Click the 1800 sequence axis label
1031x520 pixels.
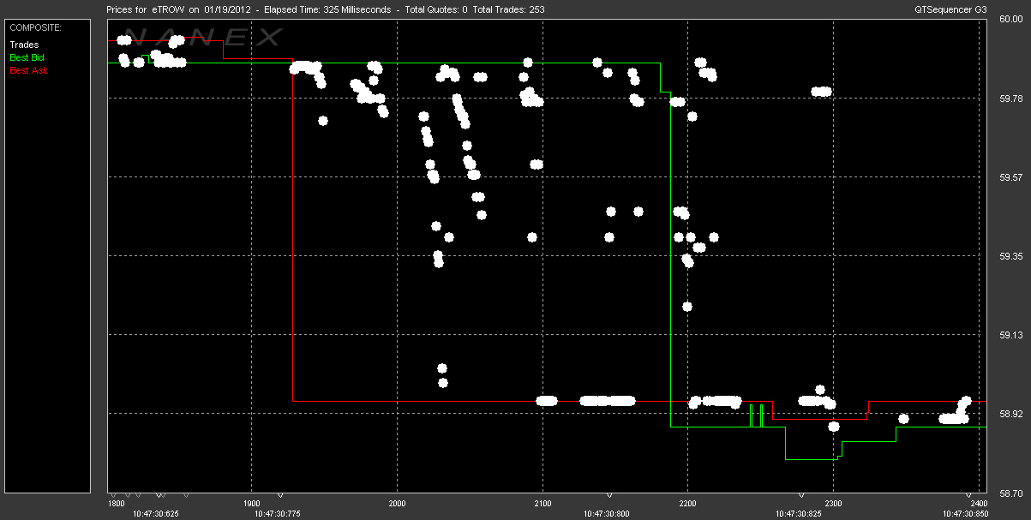point(116,505)
